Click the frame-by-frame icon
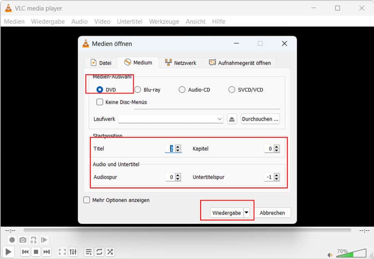The height and width of the screenshot is (259, 374). pyautogui.click(x=44, y=240)
